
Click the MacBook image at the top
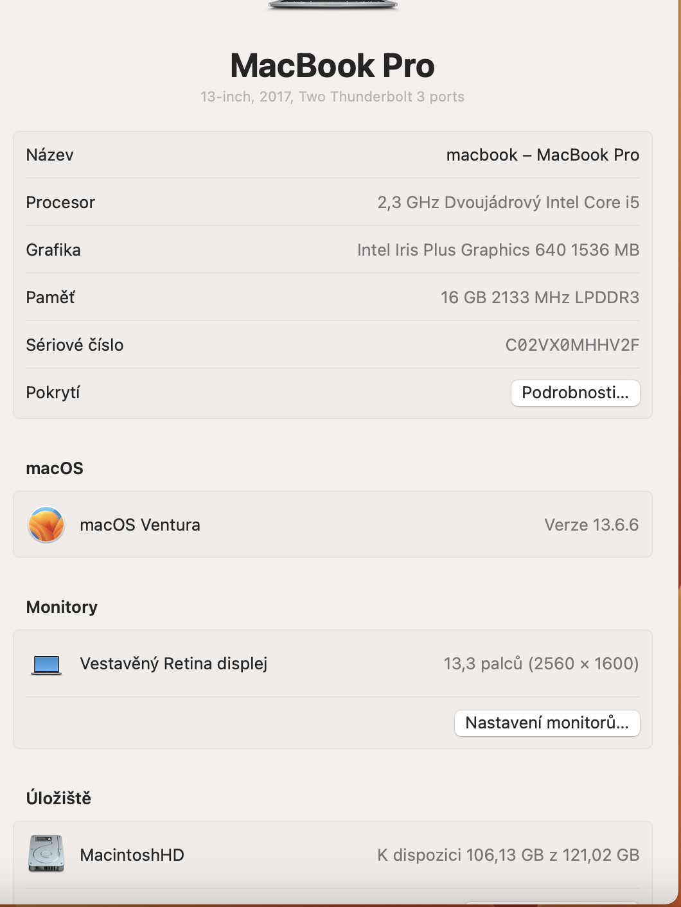click(x=333, y=4)
